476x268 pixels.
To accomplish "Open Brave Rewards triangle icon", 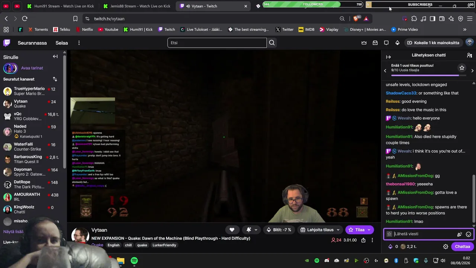I will coord(366,19).
